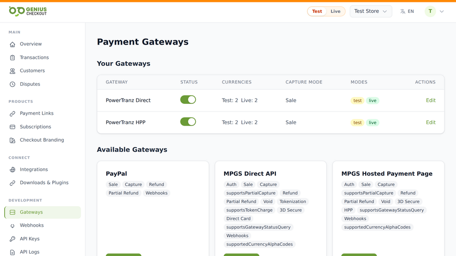Click the test badge for PowerTranz HPP
456x256 pixels.
(357, 122)
